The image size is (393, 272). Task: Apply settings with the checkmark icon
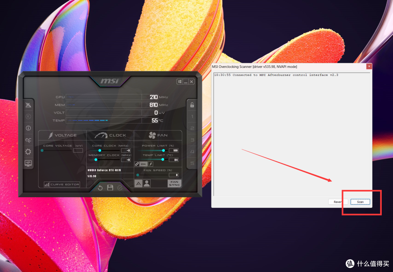pos(120,188)
